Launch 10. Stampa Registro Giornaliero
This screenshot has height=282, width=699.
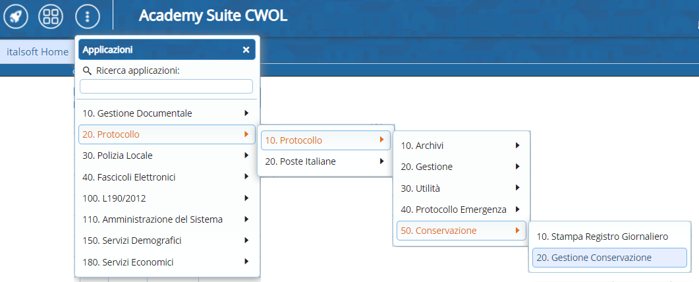[602, 236]
